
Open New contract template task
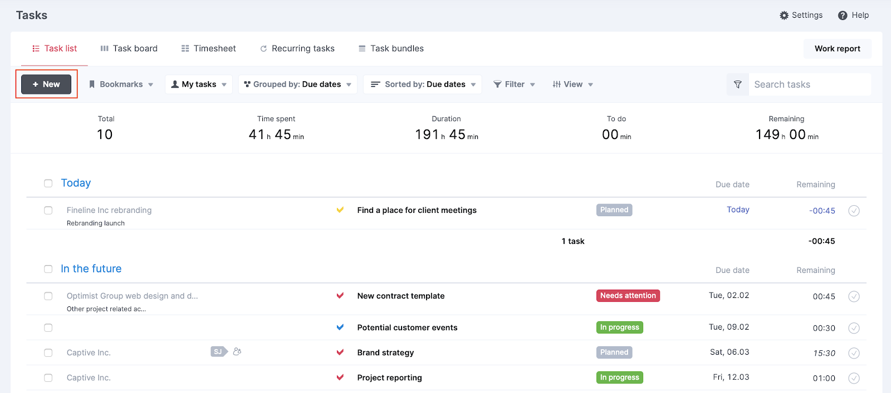(401, 296)
